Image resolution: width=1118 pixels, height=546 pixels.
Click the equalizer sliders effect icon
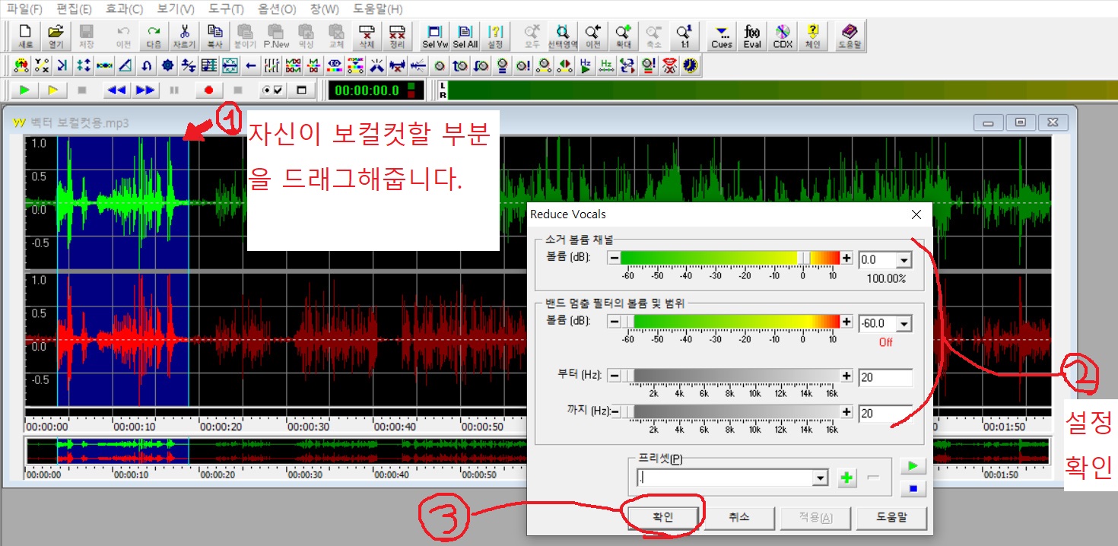tap(272, 65)
